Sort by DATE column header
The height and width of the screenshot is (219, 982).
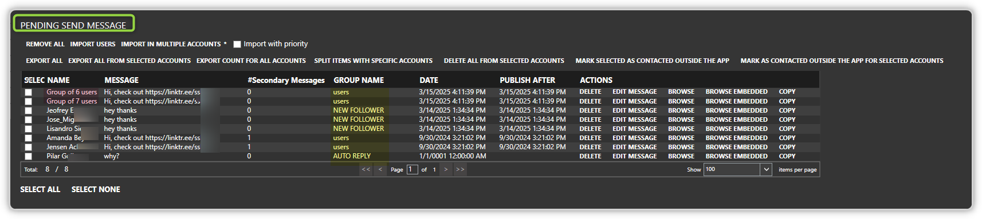pos(429,80)
